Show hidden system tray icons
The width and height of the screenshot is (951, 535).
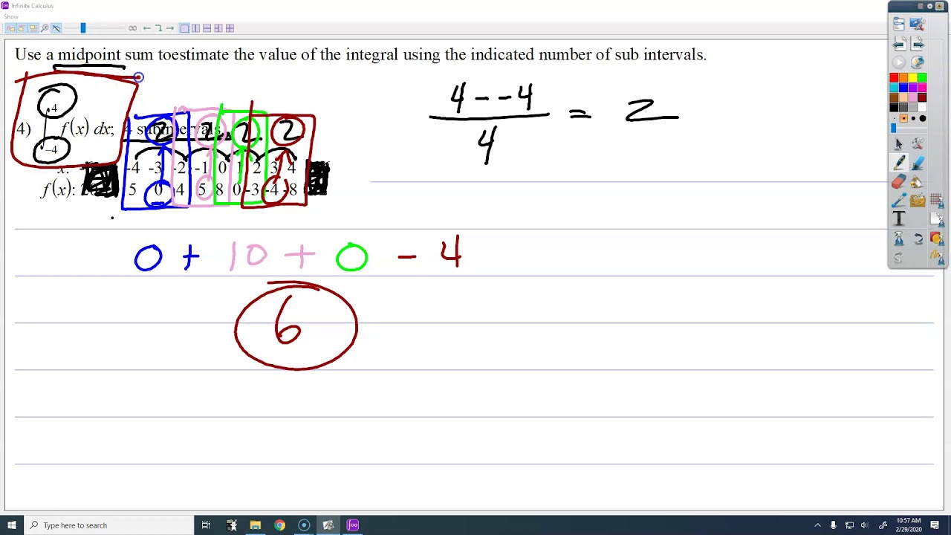tap(817, 525)
